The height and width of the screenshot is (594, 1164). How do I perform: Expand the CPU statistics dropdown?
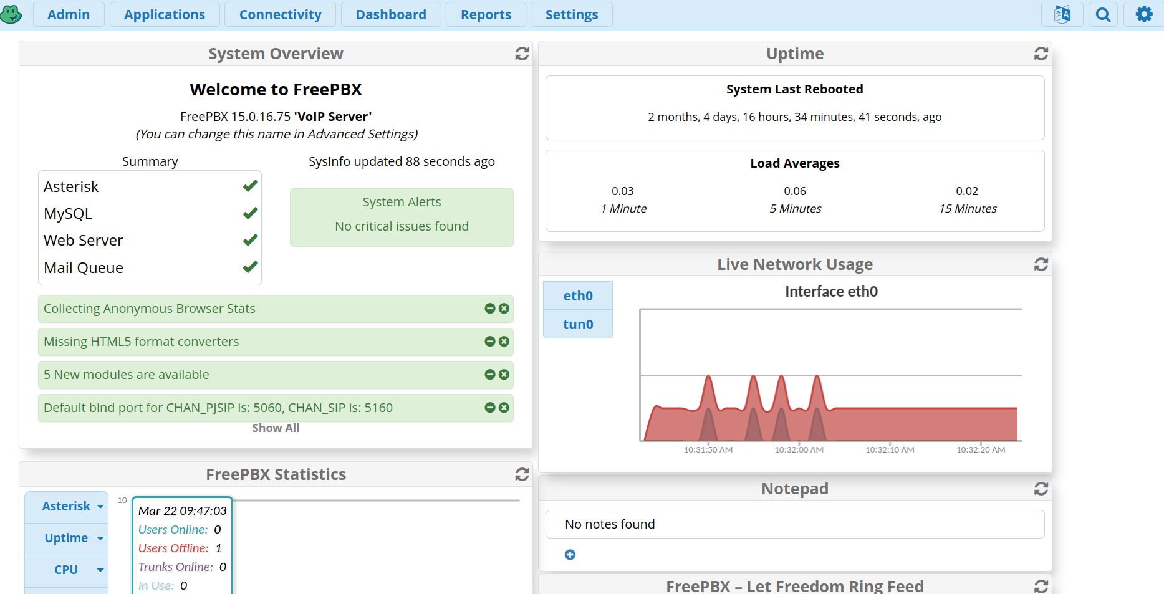click(x=67, y=570)
